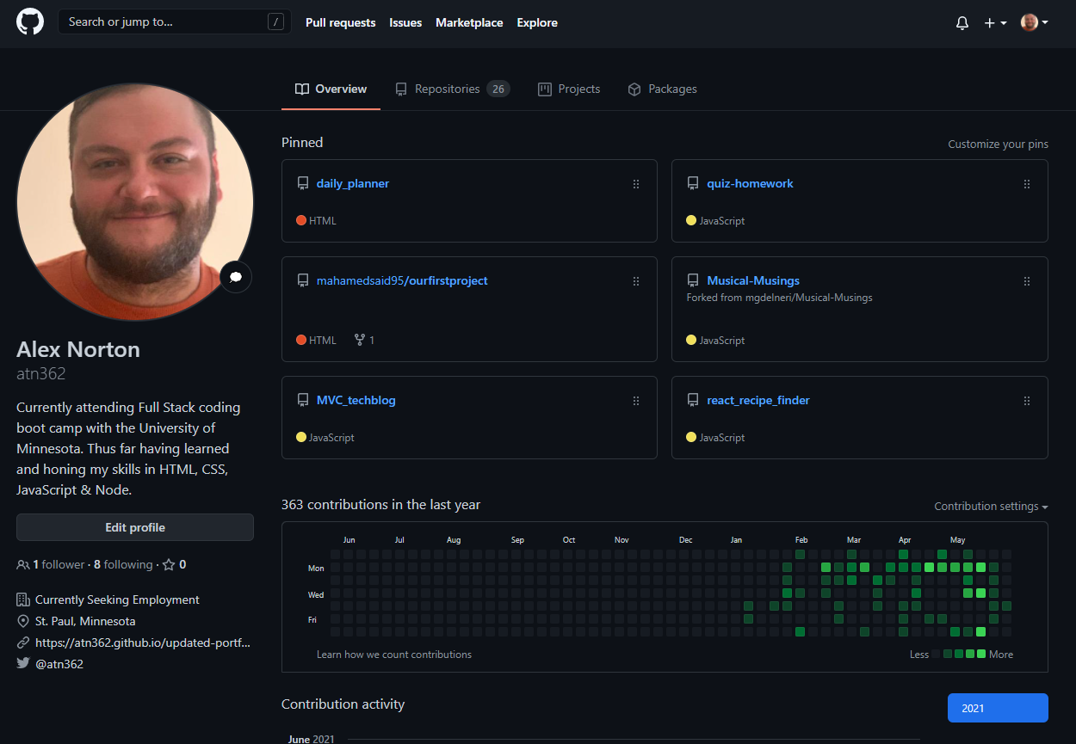The width and height of the screenshot is (1076, 744).
Task: Click the Twitter bird icon
Action: pyautogui.click(x=23, y=664)
